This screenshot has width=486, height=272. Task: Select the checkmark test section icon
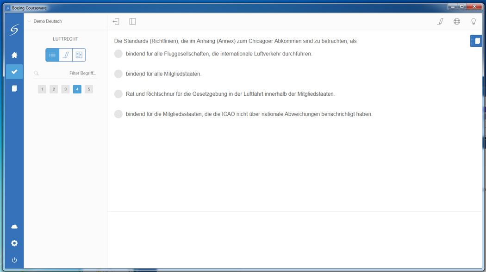(14, 72)
